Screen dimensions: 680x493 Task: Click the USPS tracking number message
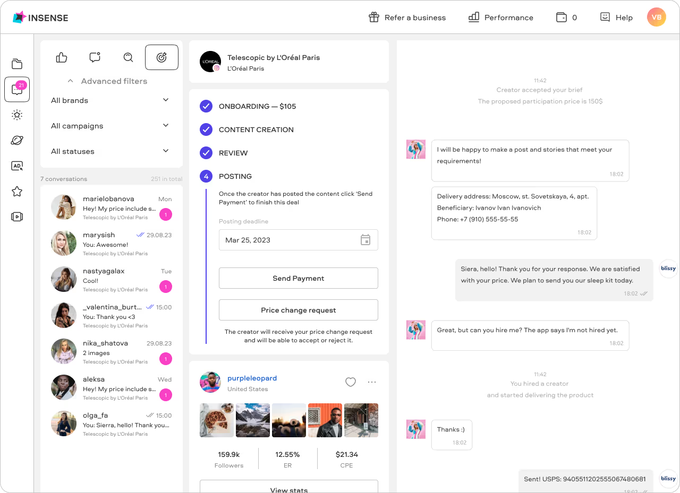click(586, 481)
